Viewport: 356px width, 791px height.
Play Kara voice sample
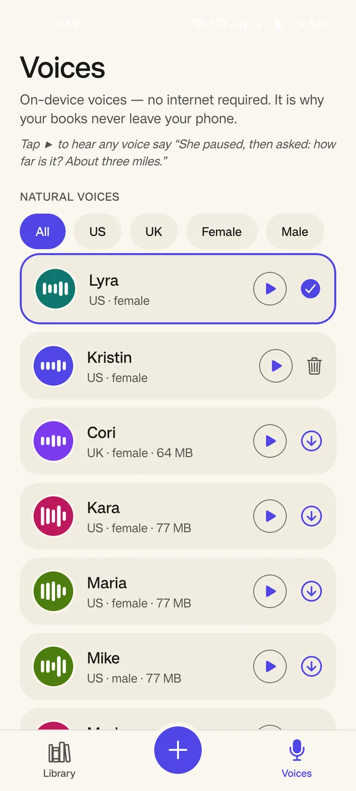(x=270, y=516)
